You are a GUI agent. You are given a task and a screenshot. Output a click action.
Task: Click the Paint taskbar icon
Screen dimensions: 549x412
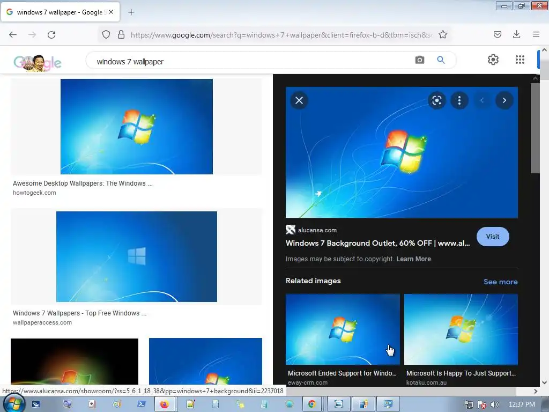coord(117,404)
